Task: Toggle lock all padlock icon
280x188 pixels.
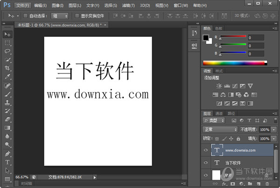Action: coord(238,139)
